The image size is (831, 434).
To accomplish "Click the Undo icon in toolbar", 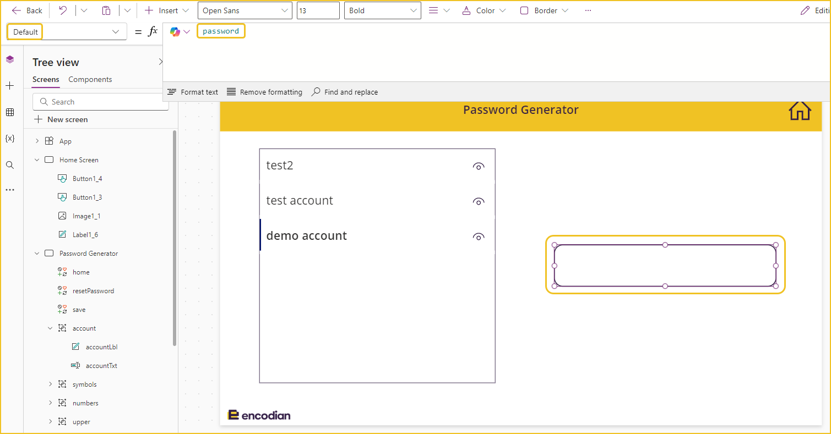I will (63, 10).
